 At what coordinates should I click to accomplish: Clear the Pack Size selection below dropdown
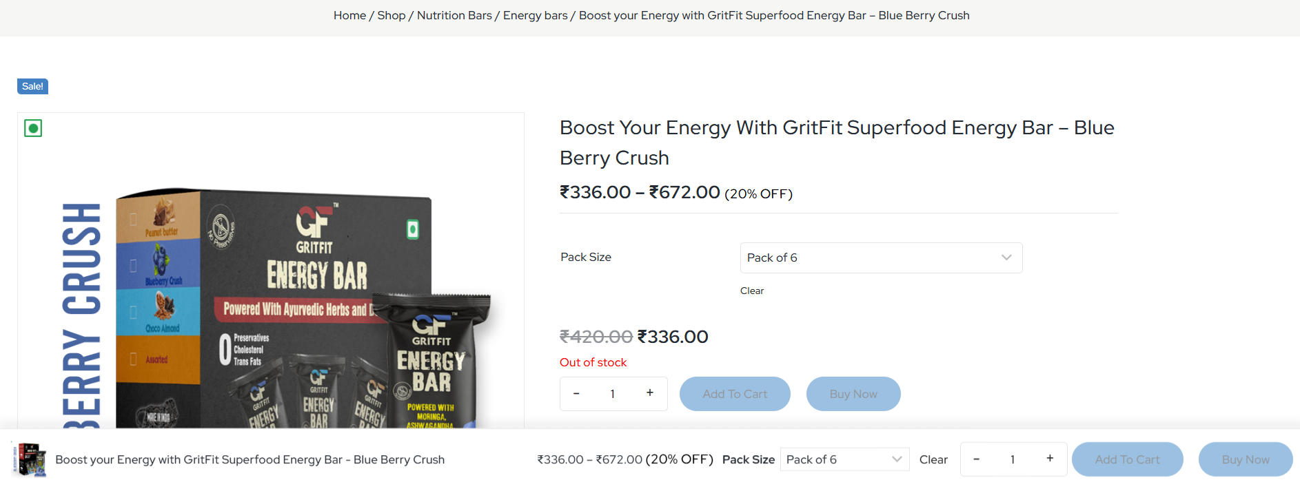point(752,291)
